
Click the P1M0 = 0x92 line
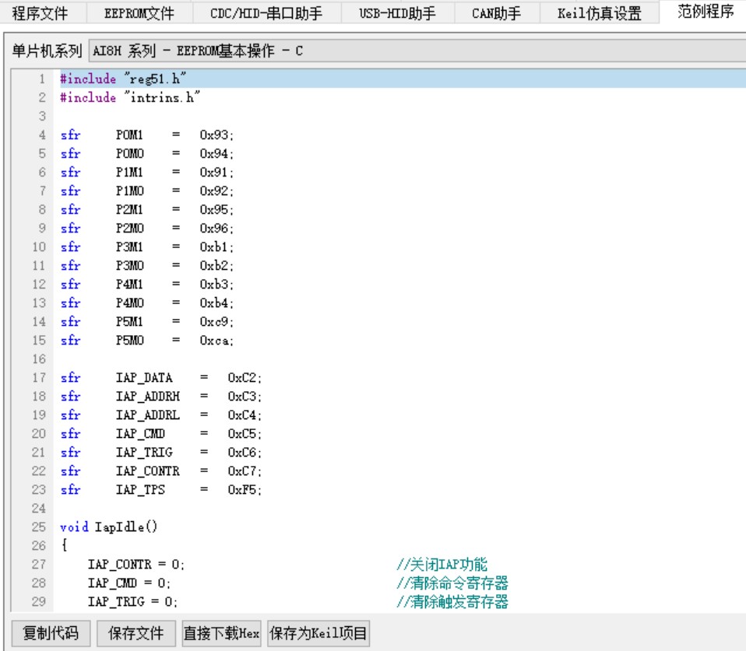click(x=146, y=191)
